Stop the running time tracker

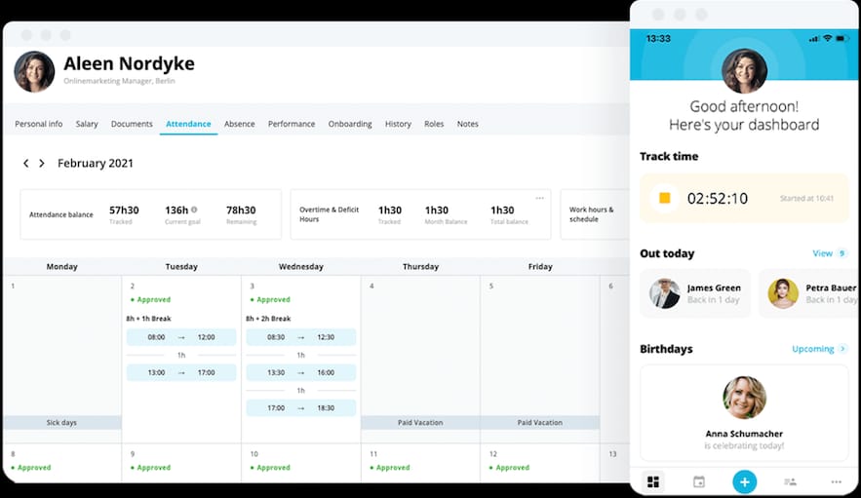click(x=664, y=198)
